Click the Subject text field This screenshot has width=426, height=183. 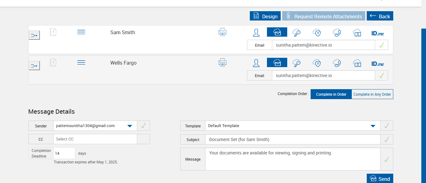(x=293, y=140)
